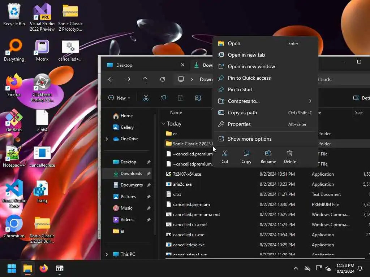Click the 7-Zip taskbar icon

pyautogui.click(x=60, y=268)
